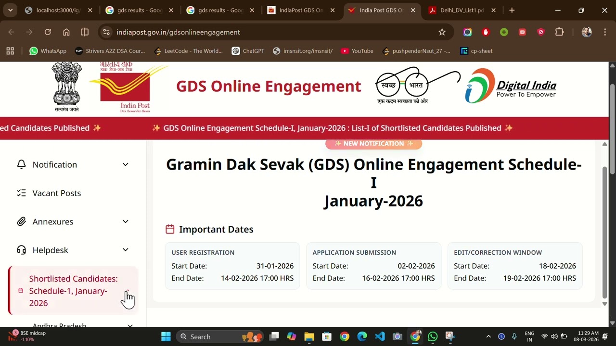Click the Helpdesk headset icon
This screenshot has height=346, width=616.
[x=21, y=250]
